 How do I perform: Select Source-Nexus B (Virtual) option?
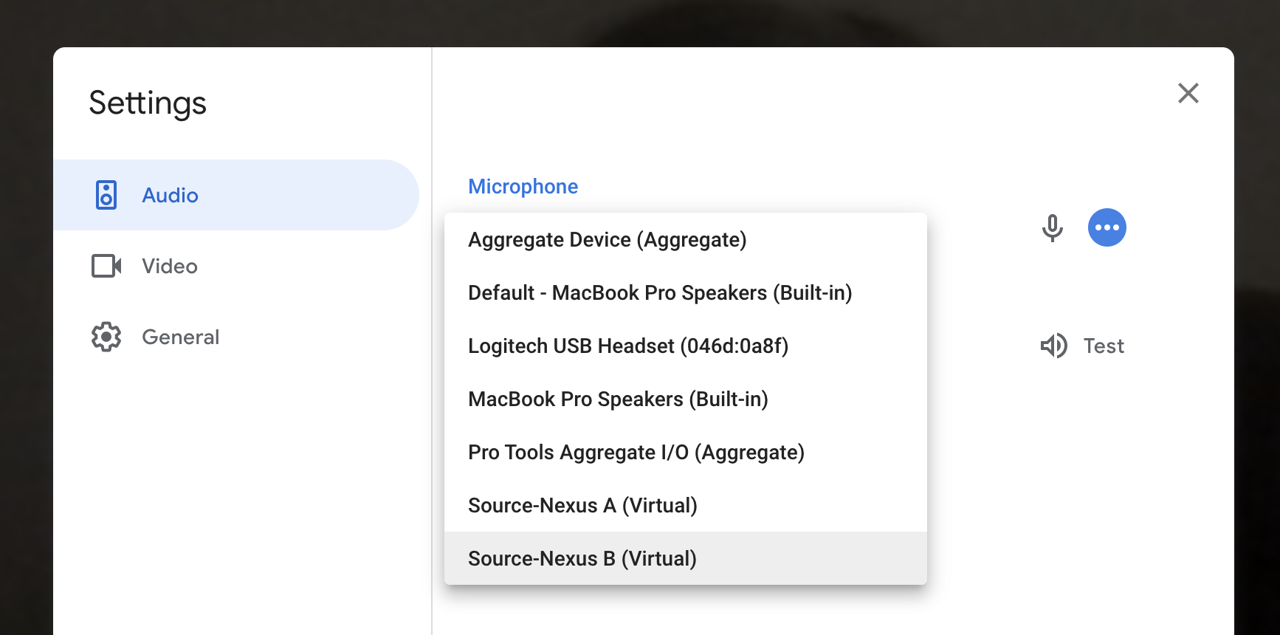point(582,559)
